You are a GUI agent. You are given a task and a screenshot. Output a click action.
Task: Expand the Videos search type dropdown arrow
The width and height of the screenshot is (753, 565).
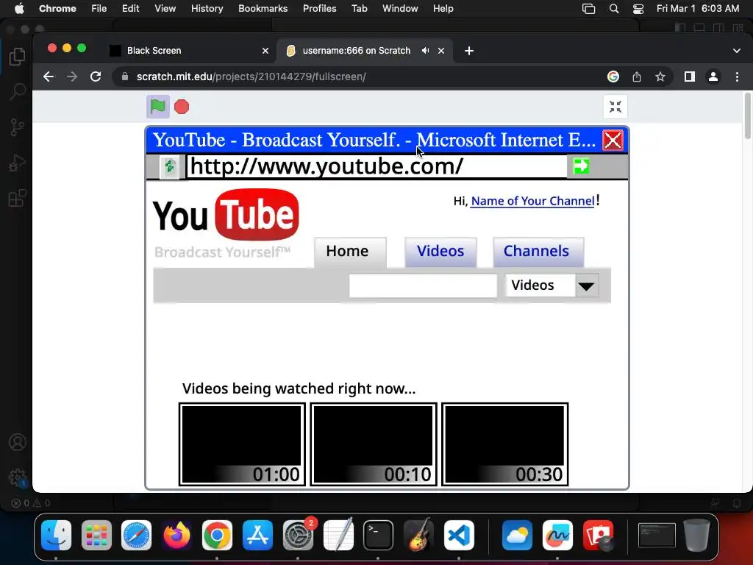pyautogui.click(x=586, y=285)
